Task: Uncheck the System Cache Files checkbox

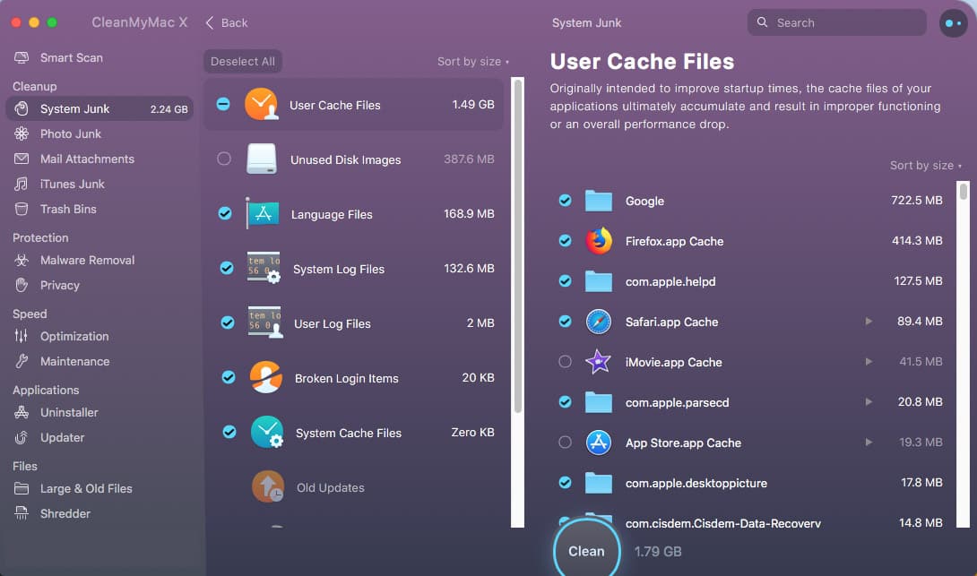Action: coord(229,432)
